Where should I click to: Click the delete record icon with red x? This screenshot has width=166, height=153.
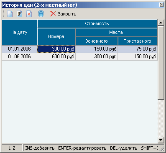coord(29,14)
